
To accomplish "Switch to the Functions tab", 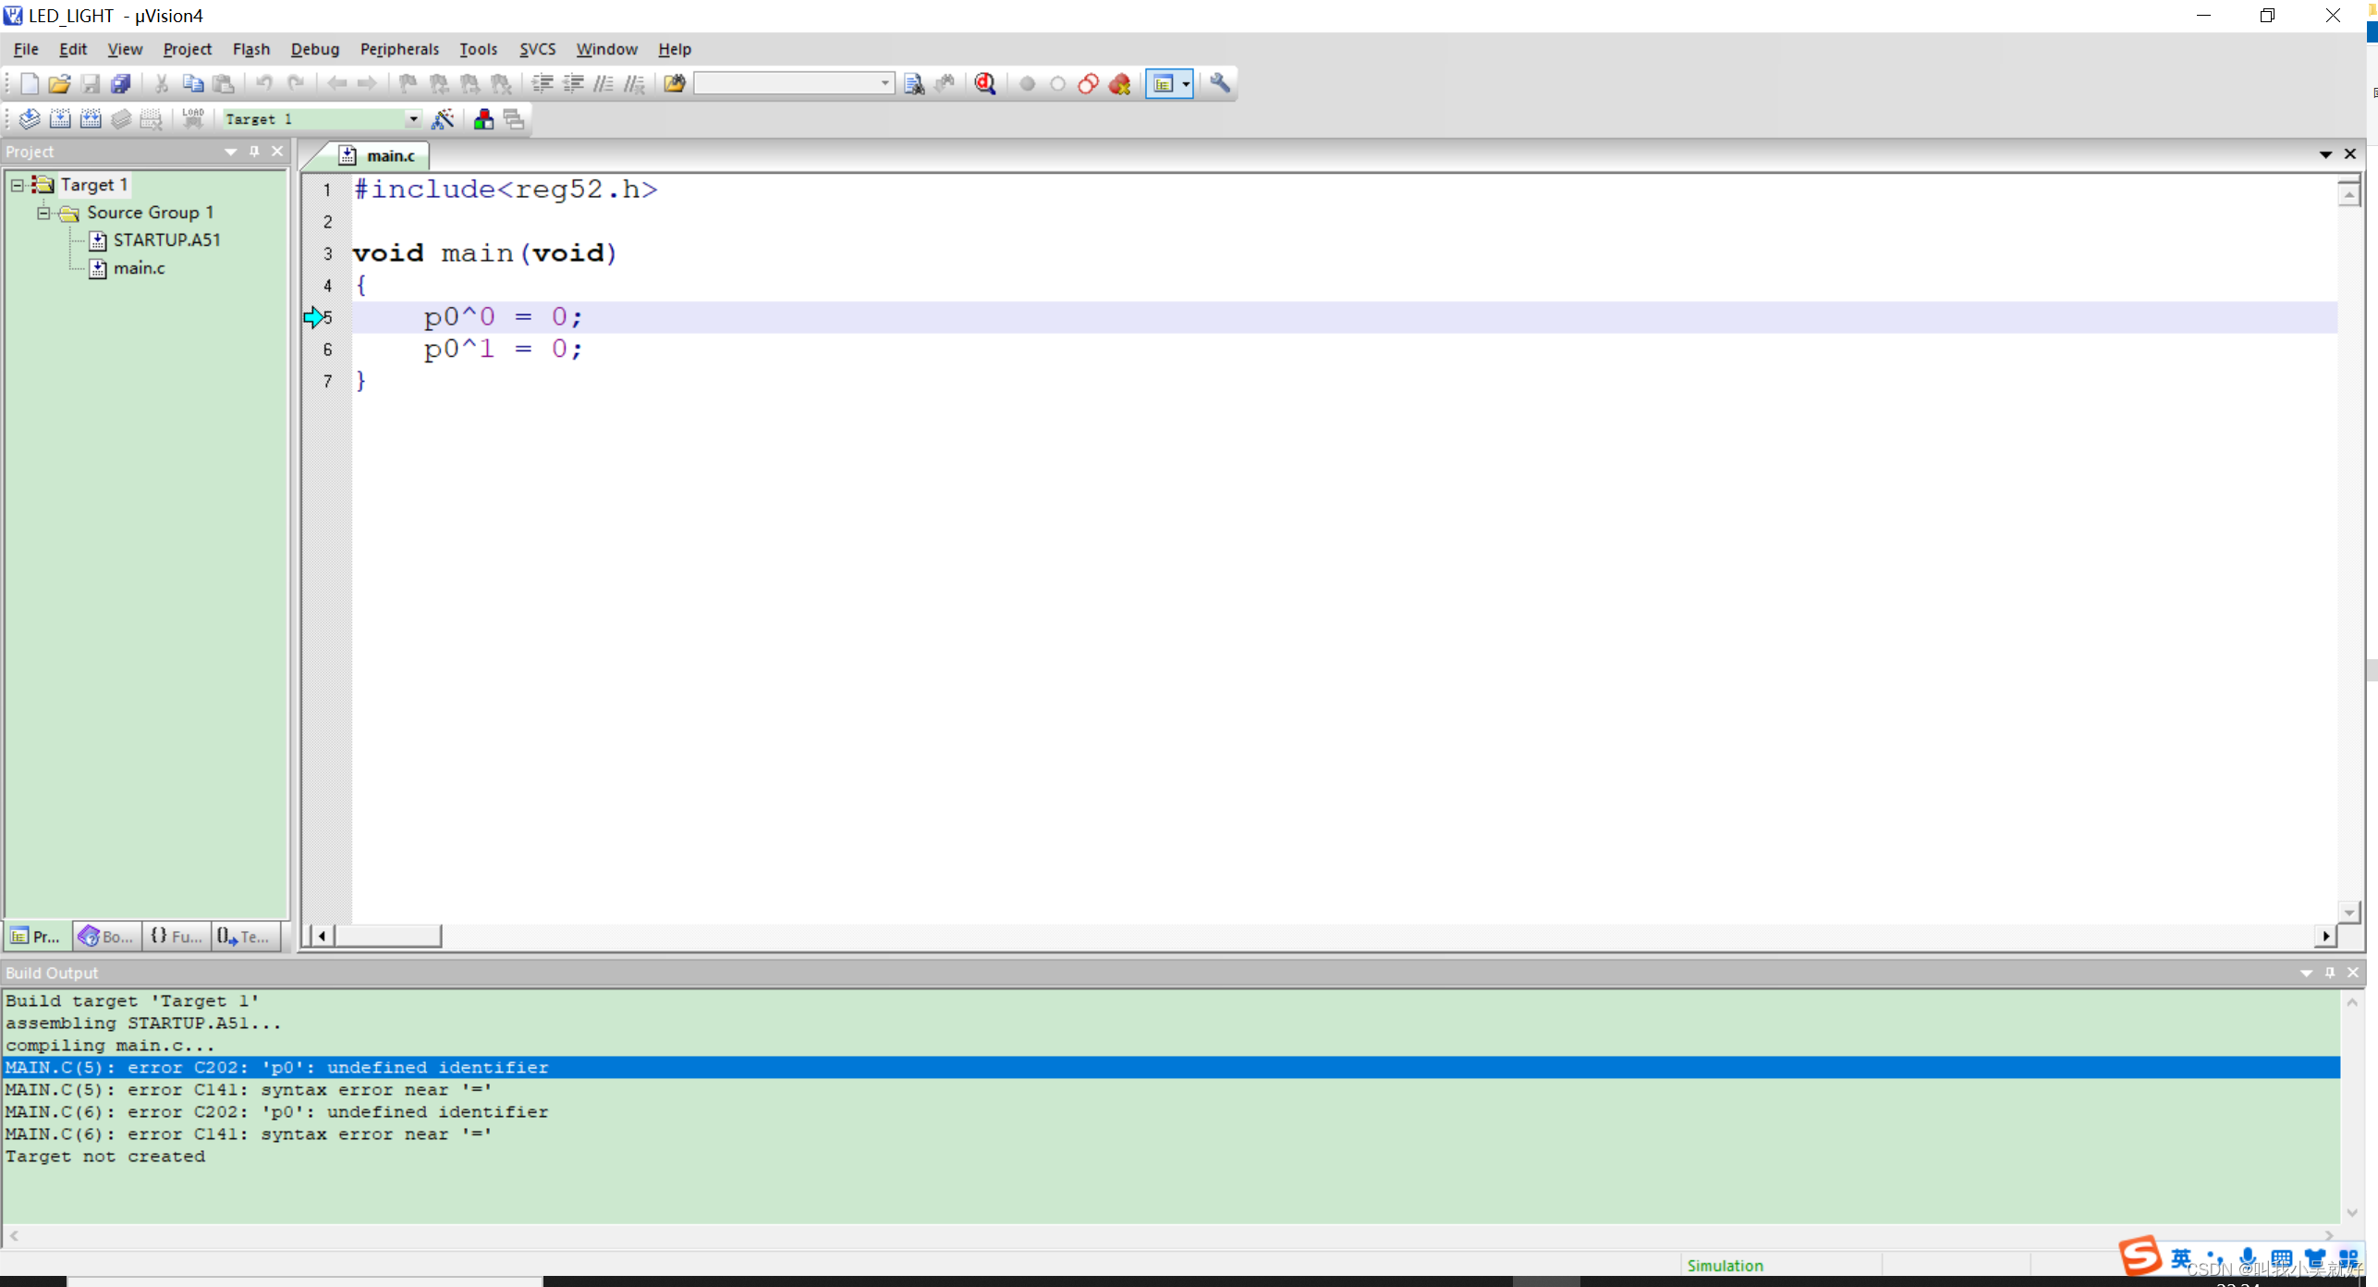I will pyautogui.click(x=177, y=937).
